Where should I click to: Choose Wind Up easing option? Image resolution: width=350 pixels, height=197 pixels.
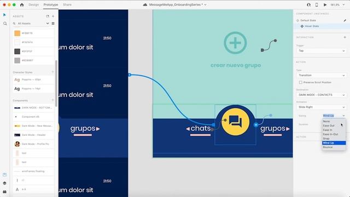pos(334,143)
